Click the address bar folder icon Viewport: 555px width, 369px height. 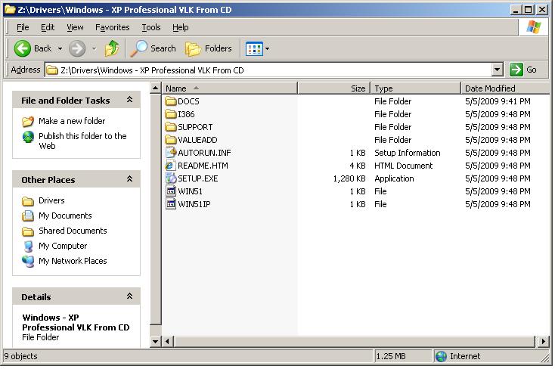click(x=52, y=70)
